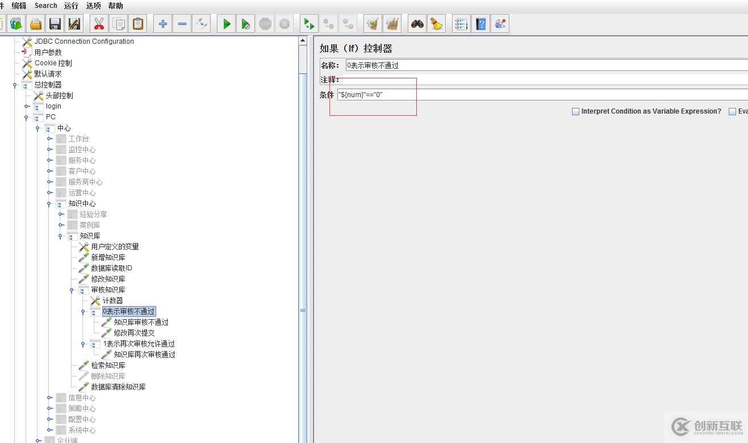Clear all results with double broom icon

pos(392,24)
